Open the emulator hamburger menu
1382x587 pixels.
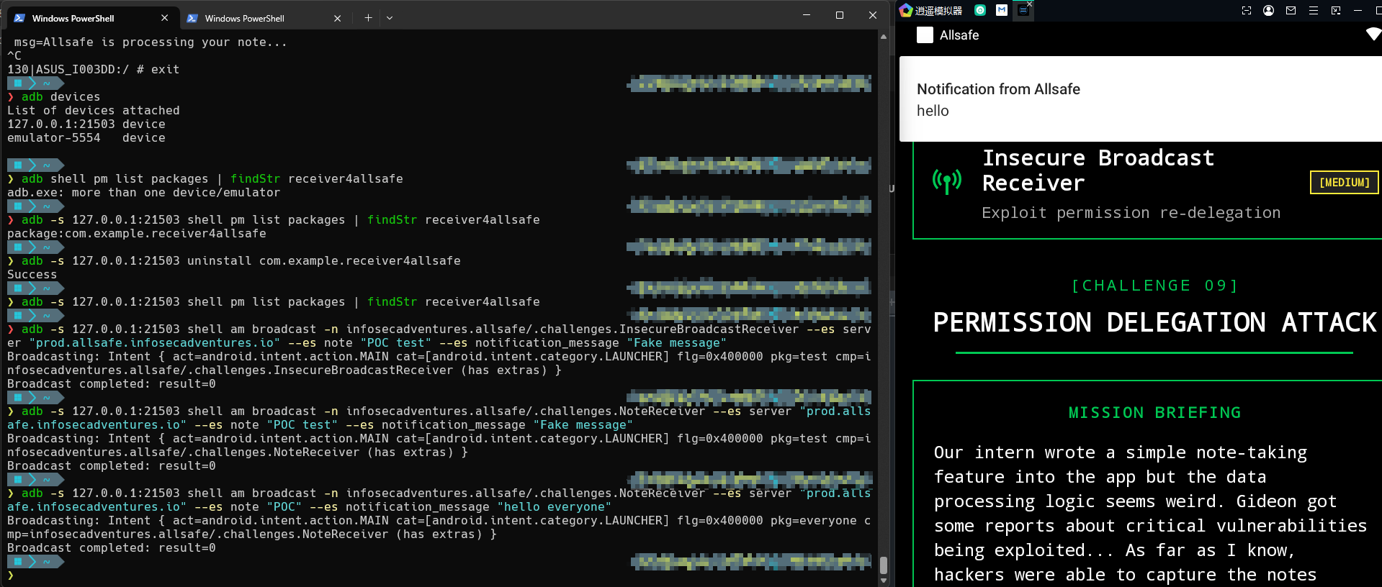point(1314,11)
